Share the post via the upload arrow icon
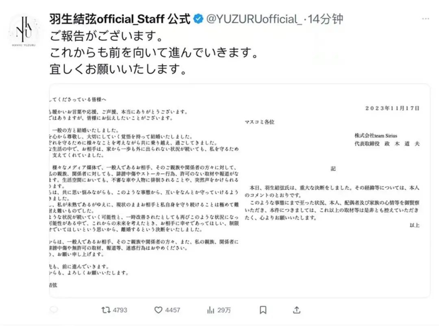The width and height of the screenshot is (439, 326). (x=296, y=310)
